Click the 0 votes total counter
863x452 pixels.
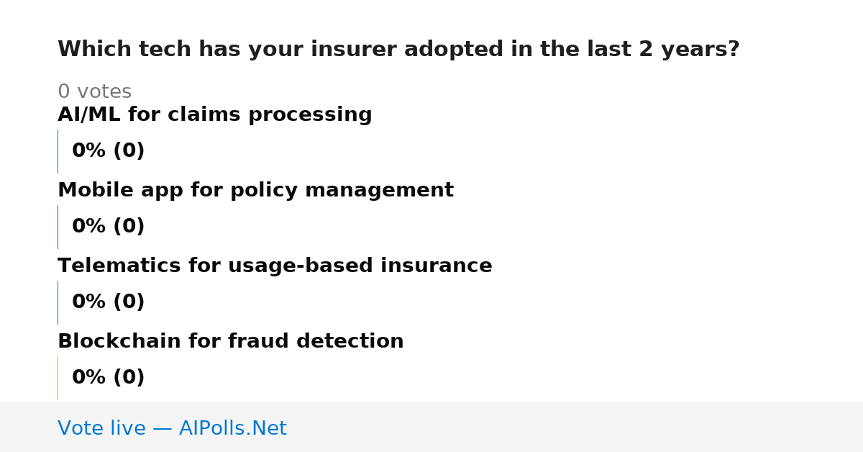pyautogui.click(x=94, y=92)
